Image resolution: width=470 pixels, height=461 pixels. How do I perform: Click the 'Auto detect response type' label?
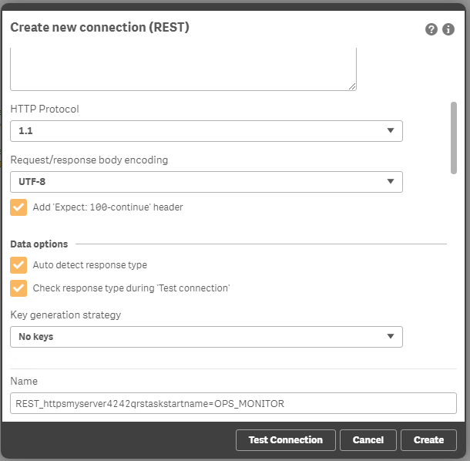coord(89,265)
